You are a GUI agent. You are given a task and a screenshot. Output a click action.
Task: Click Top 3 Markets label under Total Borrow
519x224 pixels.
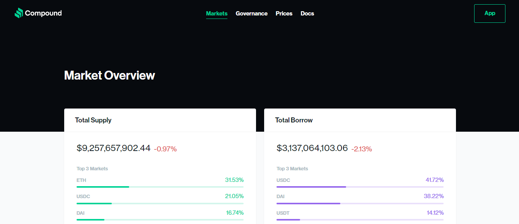(292, 169)
